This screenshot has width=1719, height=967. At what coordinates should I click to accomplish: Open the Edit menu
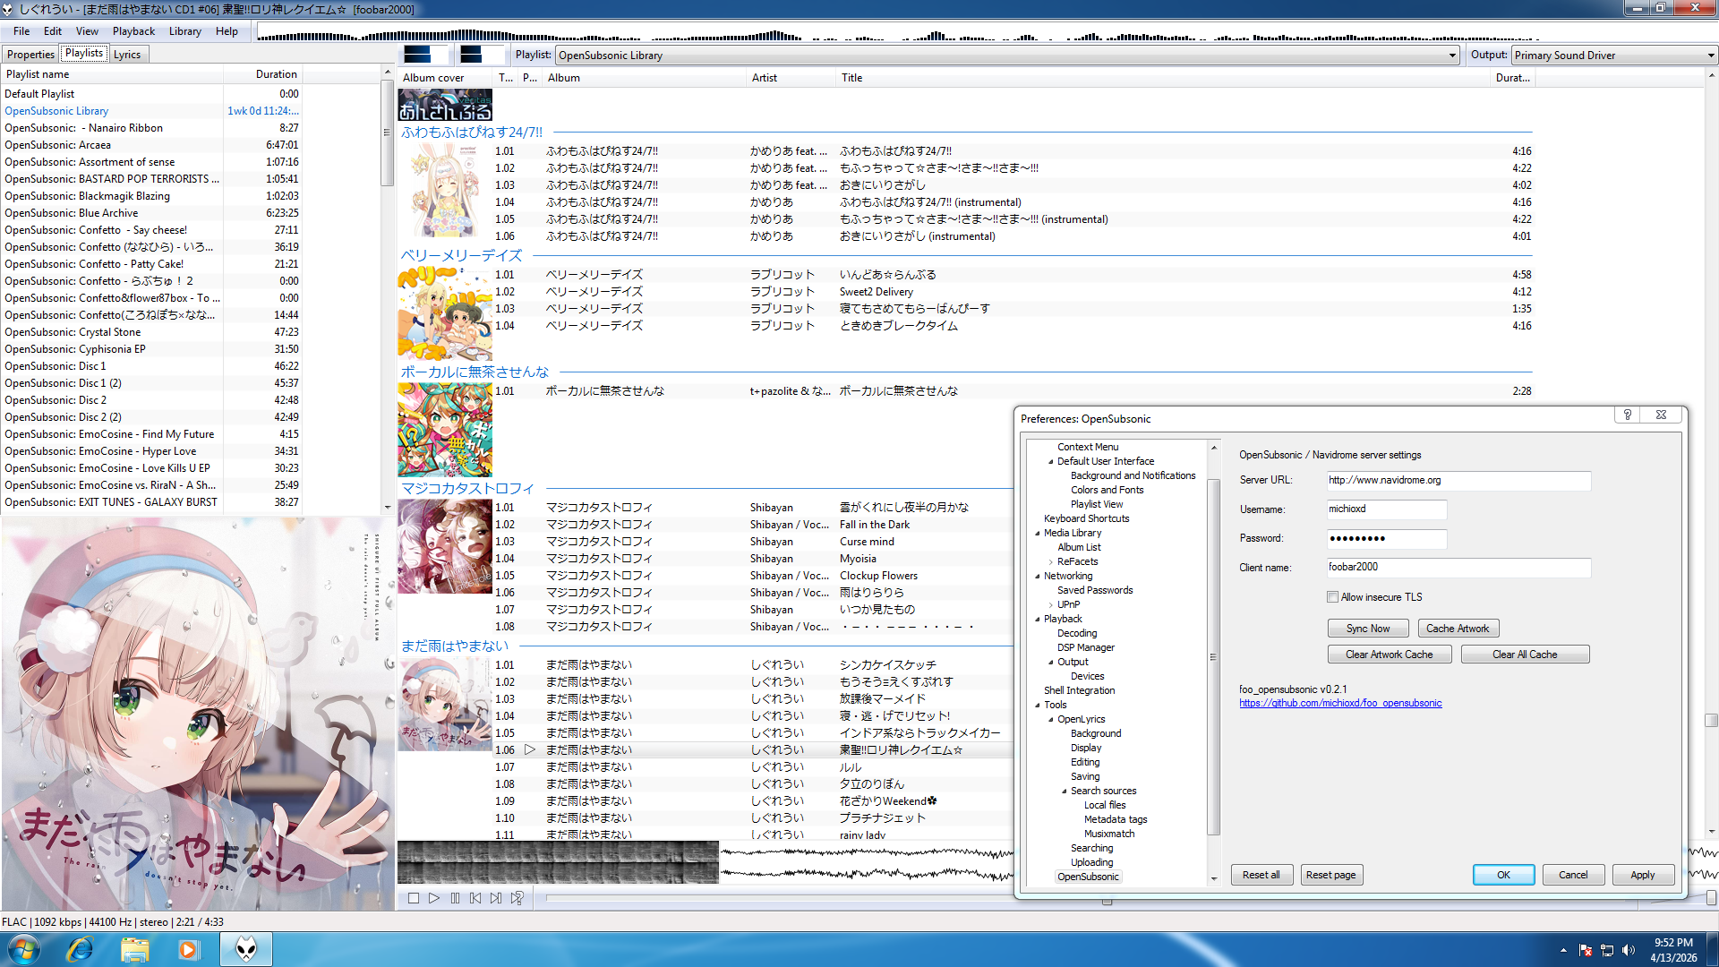coord(53,31)
